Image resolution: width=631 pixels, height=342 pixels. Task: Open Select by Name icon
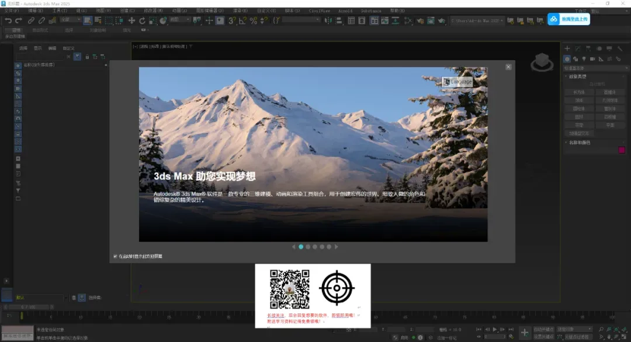coord(98,20)
